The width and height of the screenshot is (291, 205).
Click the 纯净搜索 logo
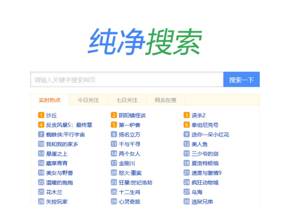(145, 41)
